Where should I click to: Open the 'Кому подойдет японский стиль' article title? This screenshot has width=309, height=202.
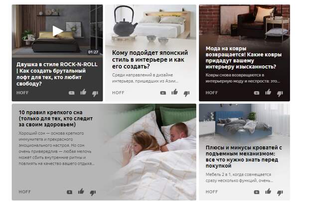[150, 60]
